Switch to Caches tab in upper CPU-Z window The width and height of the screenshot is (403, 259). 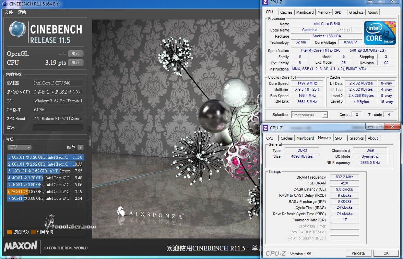pos(286,12)
